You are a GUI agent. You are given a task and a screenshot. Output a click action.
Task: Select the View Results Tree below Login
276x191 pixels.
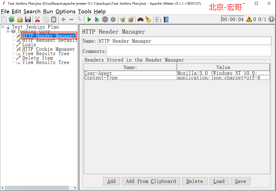click(x=46, y=54)
